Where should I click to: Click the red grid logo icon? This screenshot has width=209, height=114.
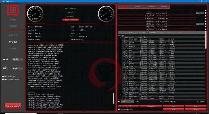coord(13,10)
